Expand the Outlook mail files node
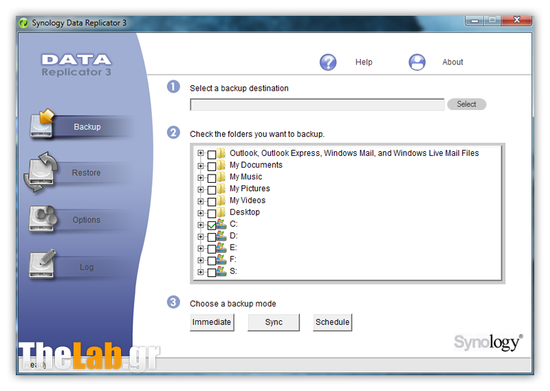The width and height of the screenshot is (550, 391). (201, 153)
